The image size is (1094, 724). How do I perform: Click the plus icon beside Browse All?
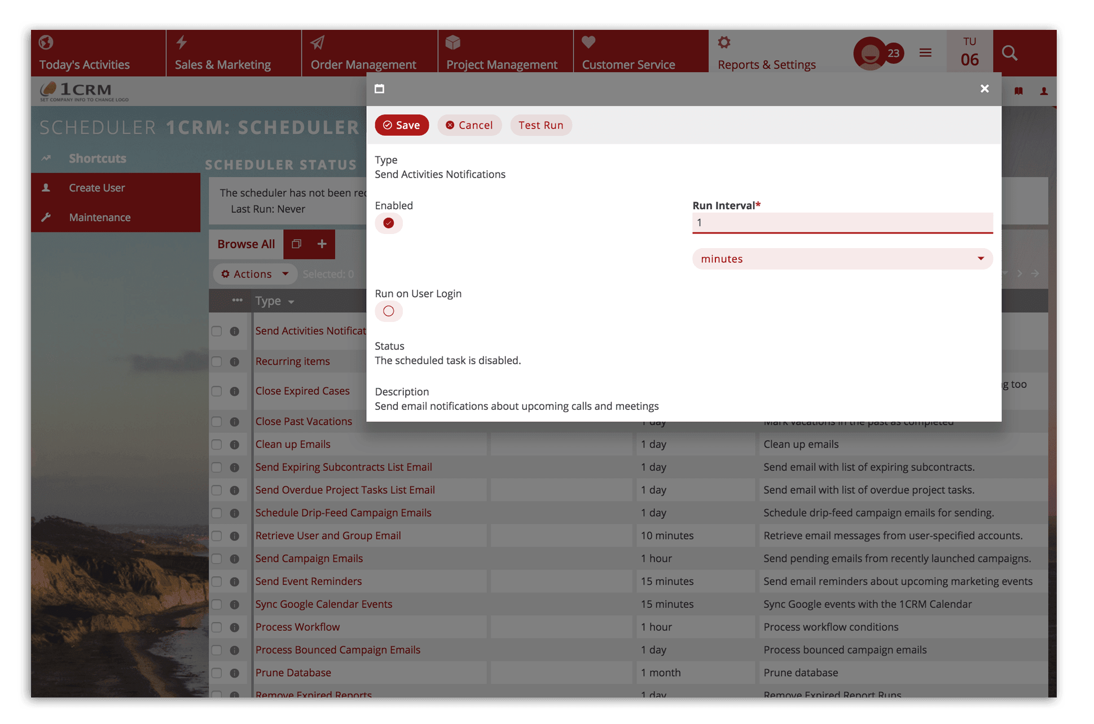322,244
